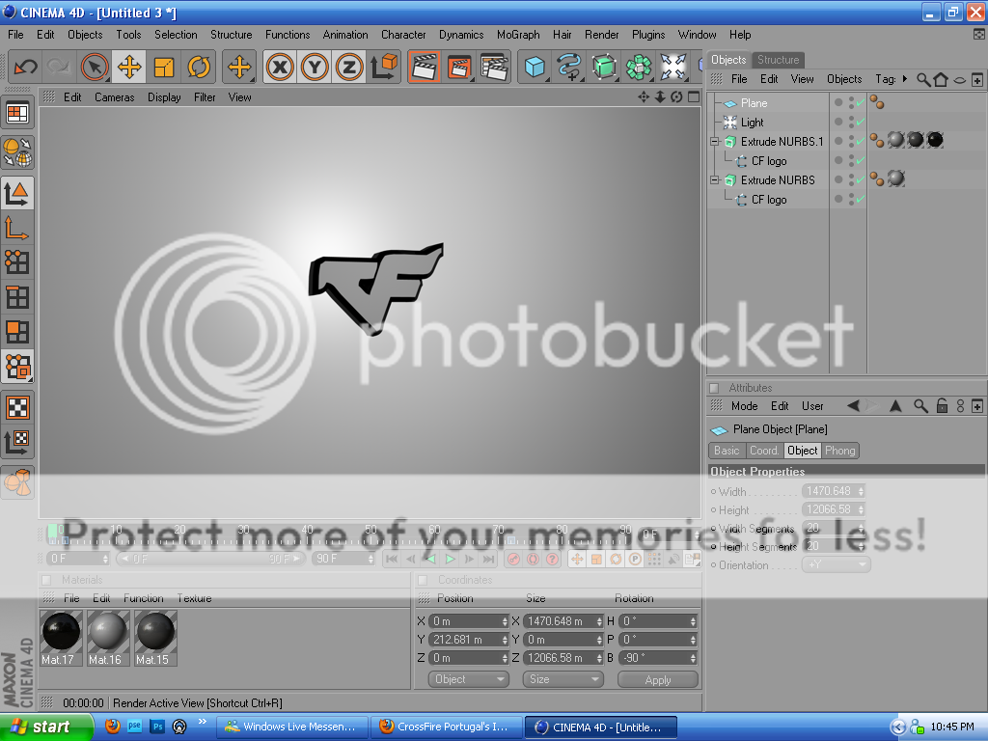Open the Size dropdown in Coordinates panel
Viewport: 988px width, 741px height.
(x=563, y=679)
